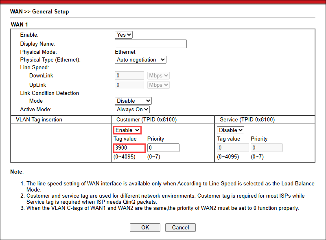Click the Customer (TPID 0x8100) column header
Screen dimensions: 326x240
[147, 120]
